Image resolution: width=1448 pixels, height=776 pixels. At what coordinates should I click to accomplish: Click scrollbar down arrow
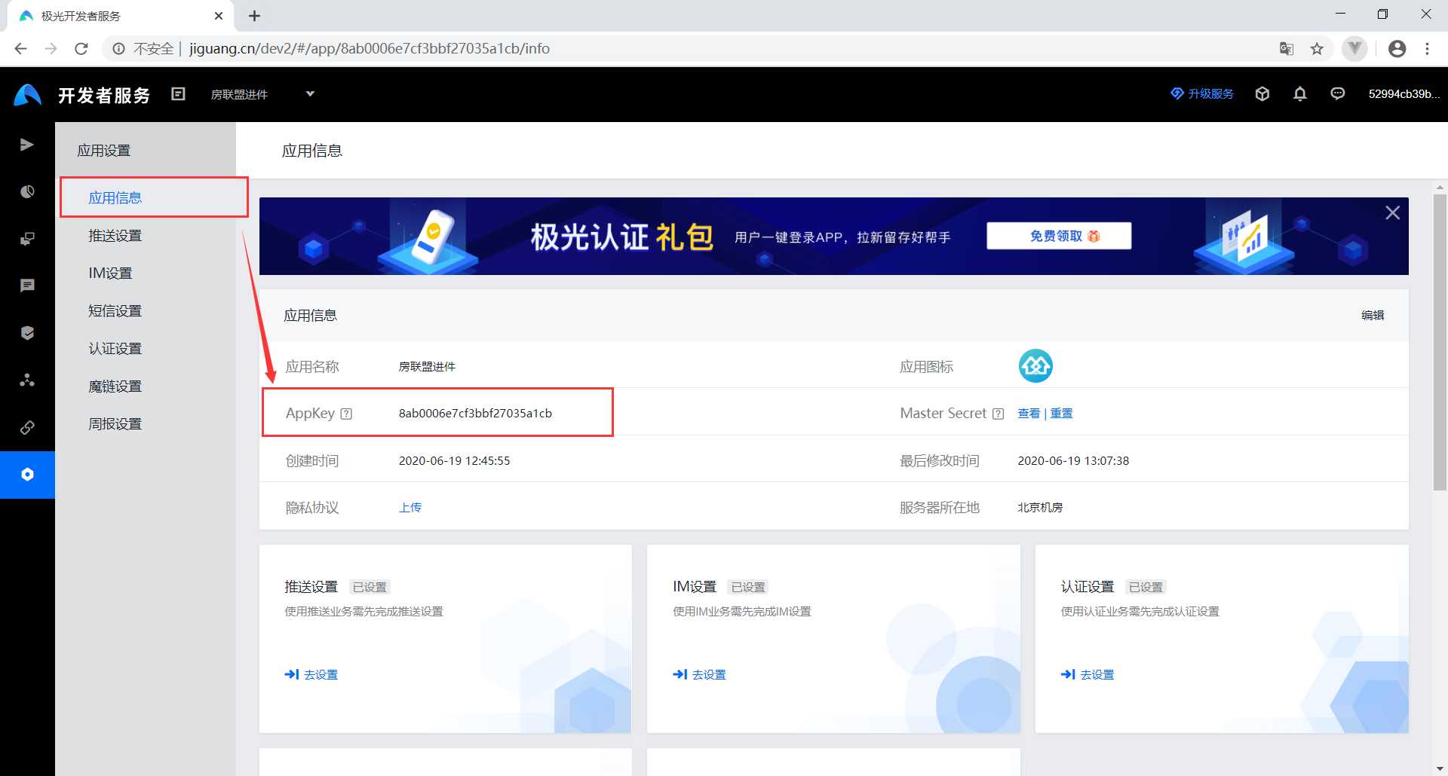(1440, 768)
